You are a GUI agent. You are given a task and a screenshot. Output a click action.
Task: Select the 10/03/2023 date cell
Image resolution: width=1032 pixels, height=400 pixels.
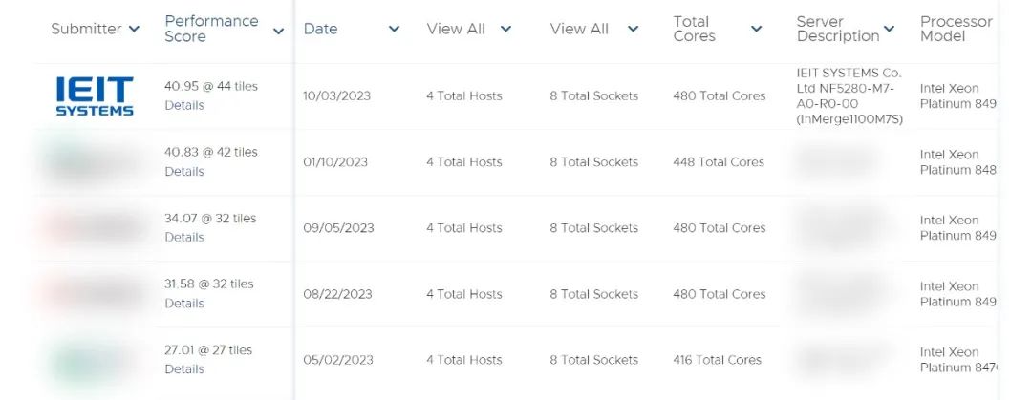coord(336,95)
